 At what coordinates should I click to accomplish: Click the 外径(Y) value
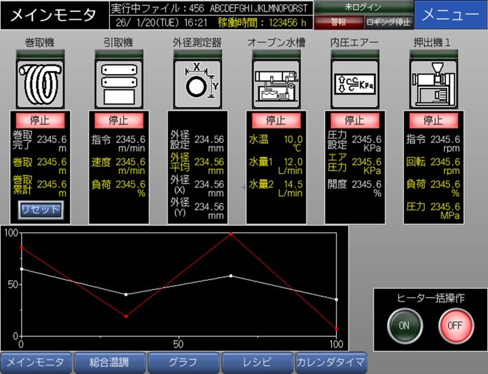209,210
